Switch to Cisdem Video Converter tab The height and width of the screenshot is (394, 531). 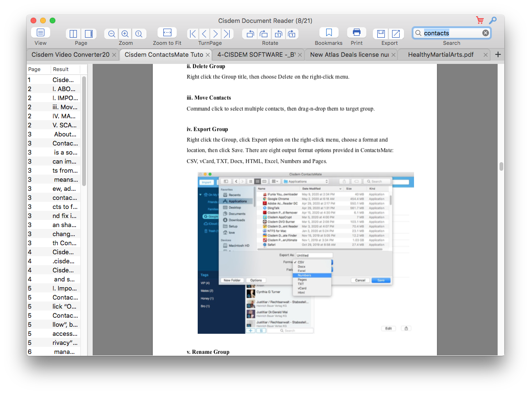[x=70, y=55]
